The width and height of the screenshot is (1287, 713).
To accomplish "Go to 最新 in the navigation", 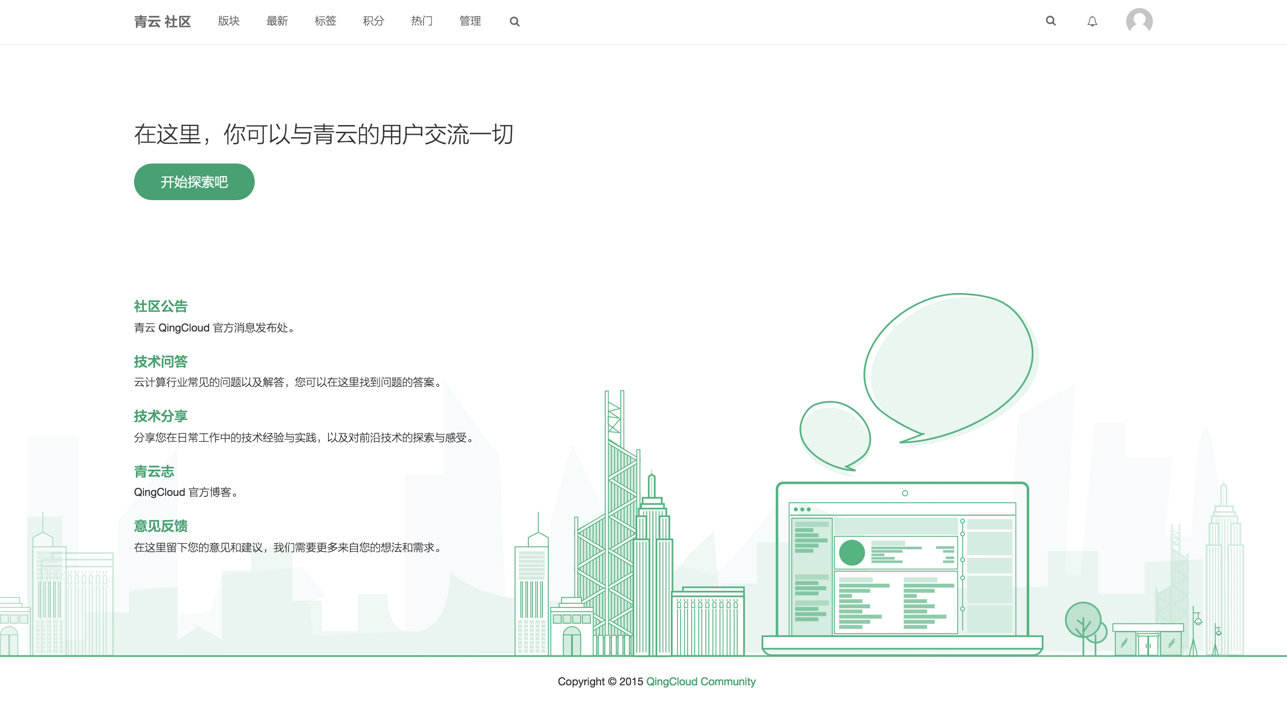I will [277, 21].
